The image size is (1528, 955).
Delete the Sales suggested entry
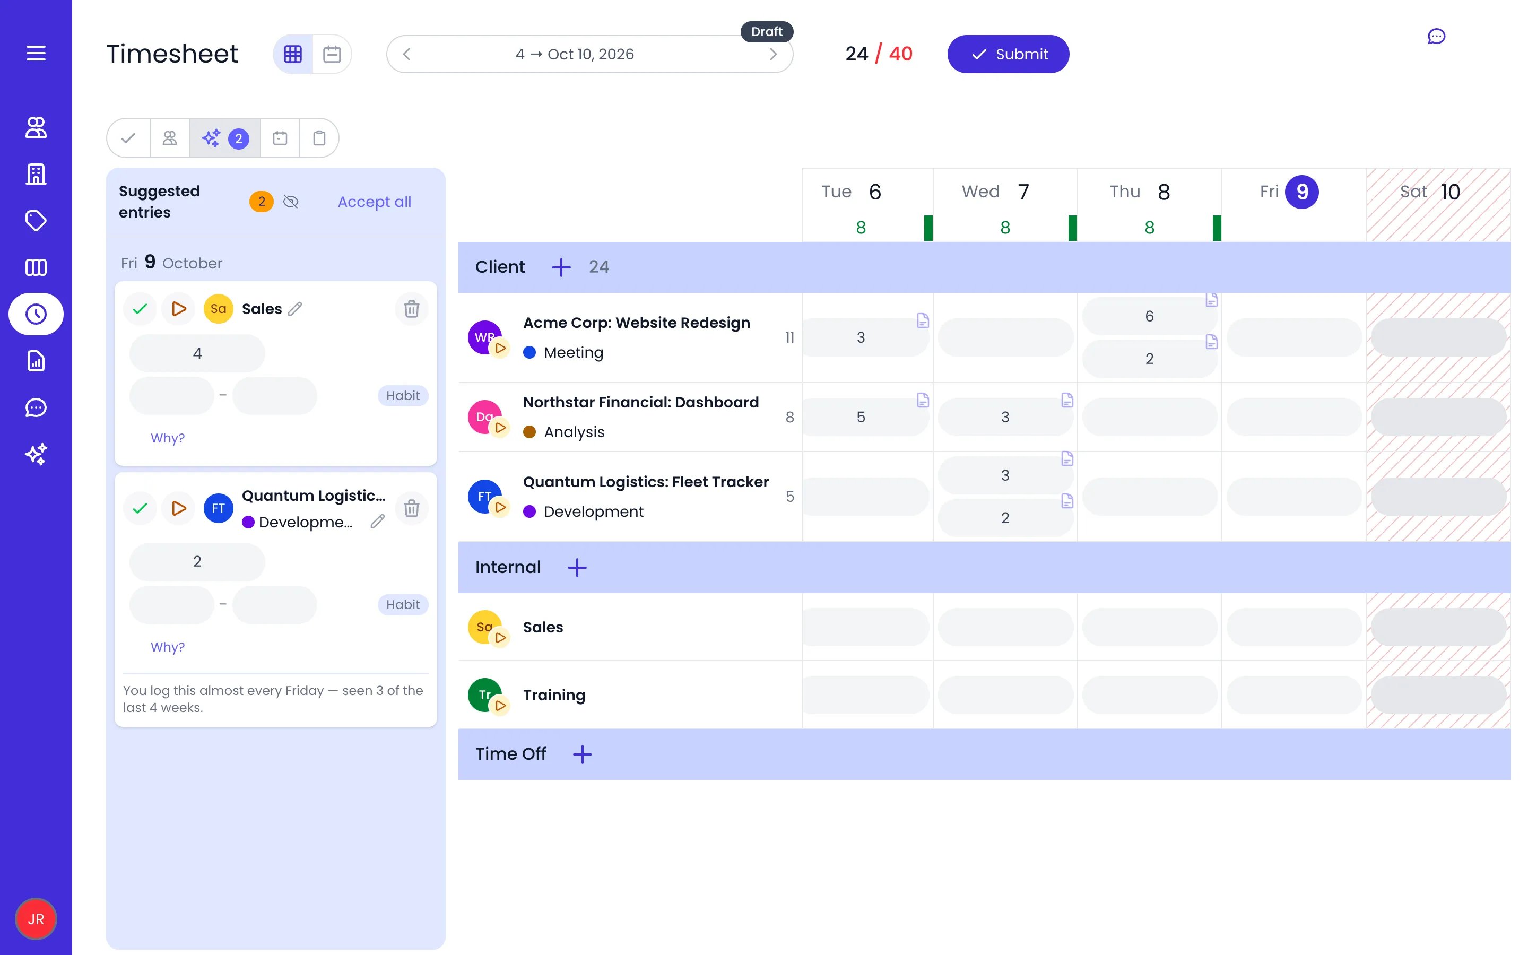tap(412, 309)
